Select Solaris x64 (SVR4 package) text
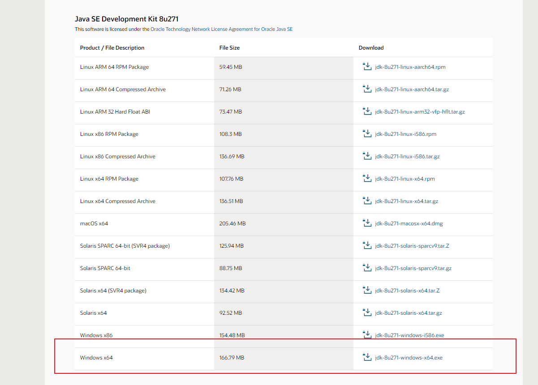The image size is (538, 385). point(113,291)
